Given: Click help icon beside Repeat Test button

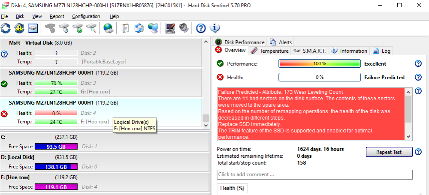Looking at the screenshot, I should click(418, 152).
